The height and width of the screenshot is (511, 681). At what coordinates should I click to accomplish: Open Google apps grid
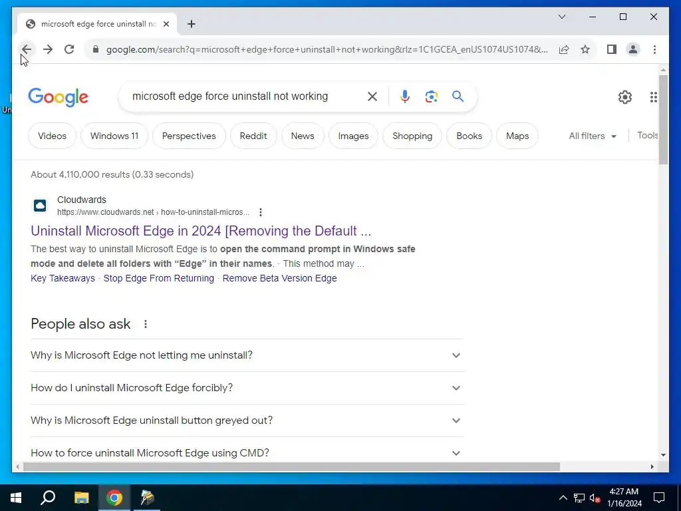(x=653, y=97)
